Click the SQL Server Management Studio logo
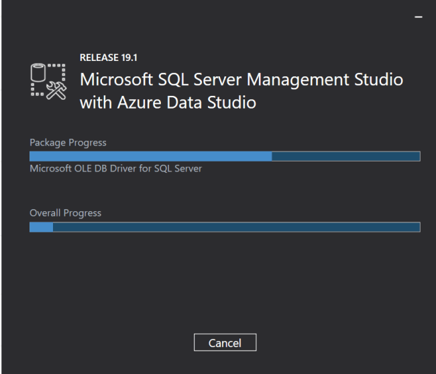The height and width of the screenshot is (374, 436). (48, 82)
